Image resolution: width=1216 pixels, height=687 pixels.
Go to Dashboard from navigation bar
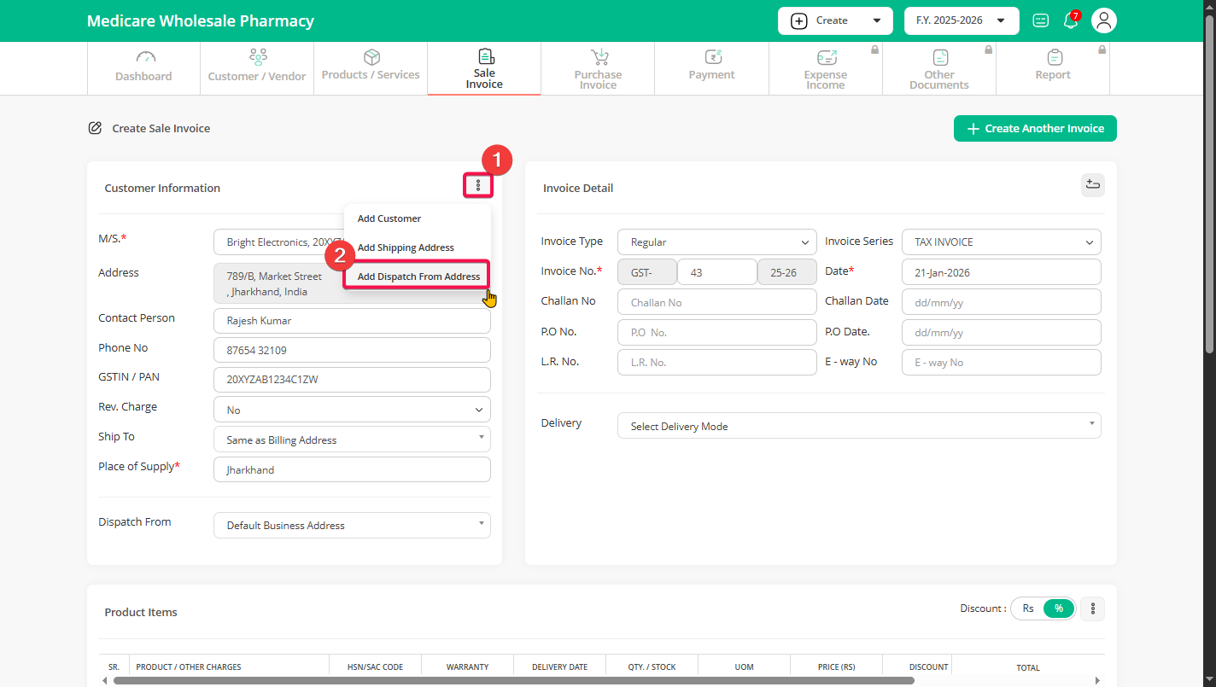point(143,67)
